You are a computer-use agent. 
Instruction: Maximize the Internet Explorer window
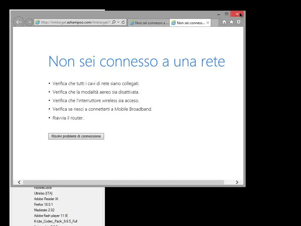pos(227,14)
